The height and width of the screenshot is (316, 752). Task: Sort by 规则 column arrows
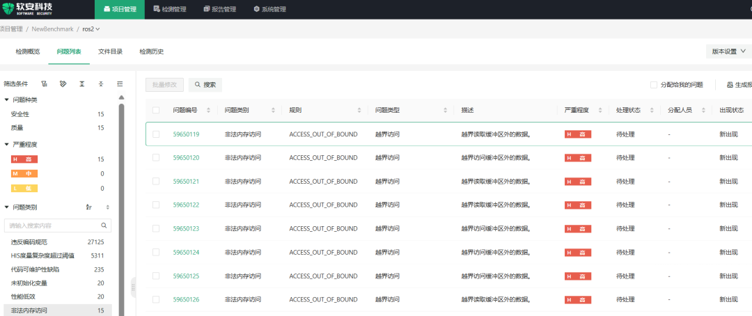pos(359,110)
